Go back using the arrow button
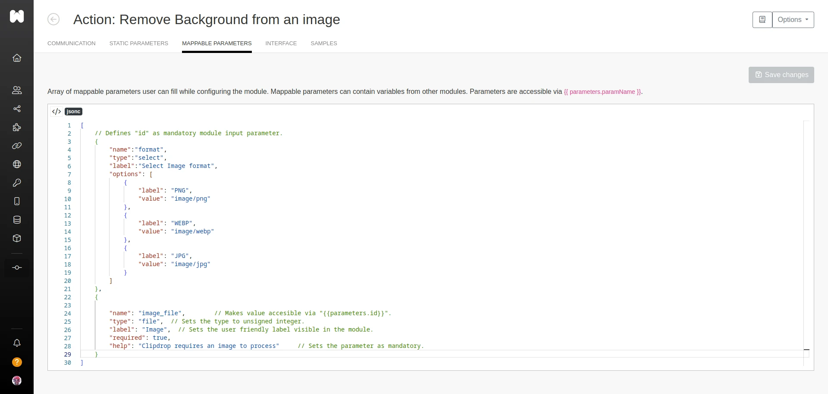 (x=53, y=19)
